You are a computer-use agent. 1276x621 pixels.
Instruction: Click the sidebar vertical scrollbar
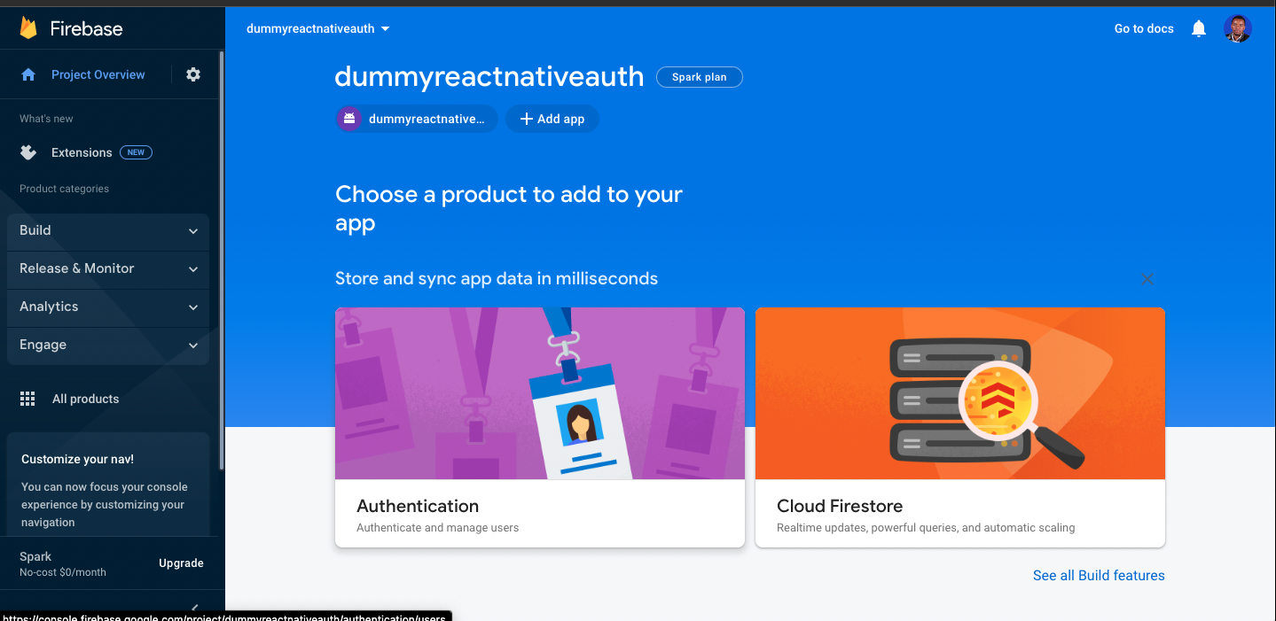(x=222, y=261)
